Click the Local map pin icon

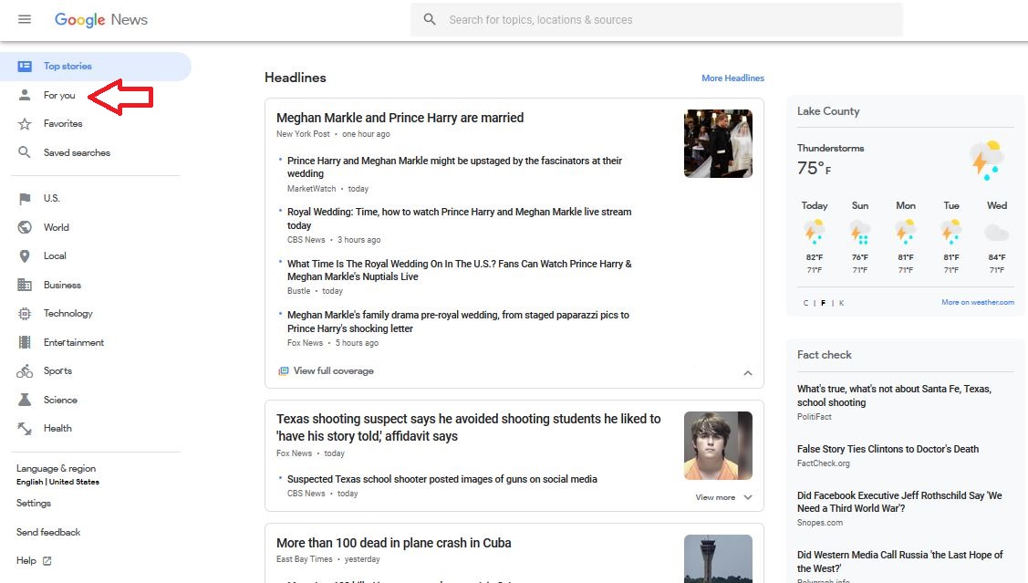point(25,256)
